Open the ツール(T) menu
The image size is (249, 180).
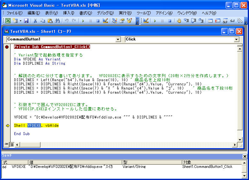[x=144, y=13]
